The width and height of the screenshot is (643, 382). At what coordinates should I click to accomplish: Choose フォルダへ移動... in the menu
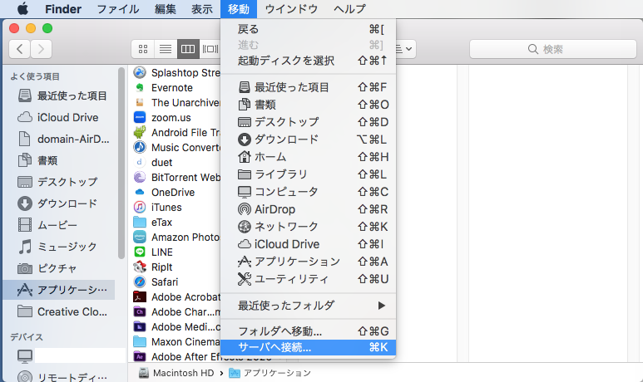click(308, 331)
